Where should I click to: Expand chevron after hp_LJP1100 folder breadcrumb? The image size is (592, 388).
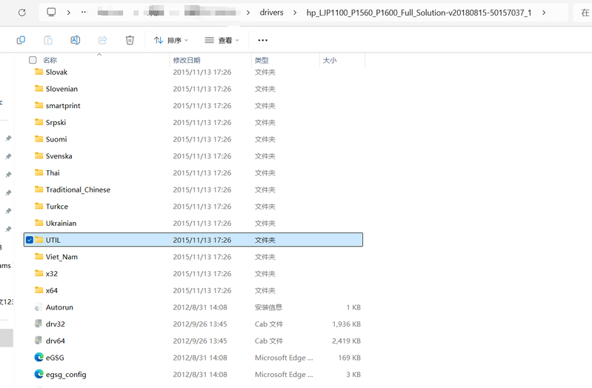click(x=544, y=13)
